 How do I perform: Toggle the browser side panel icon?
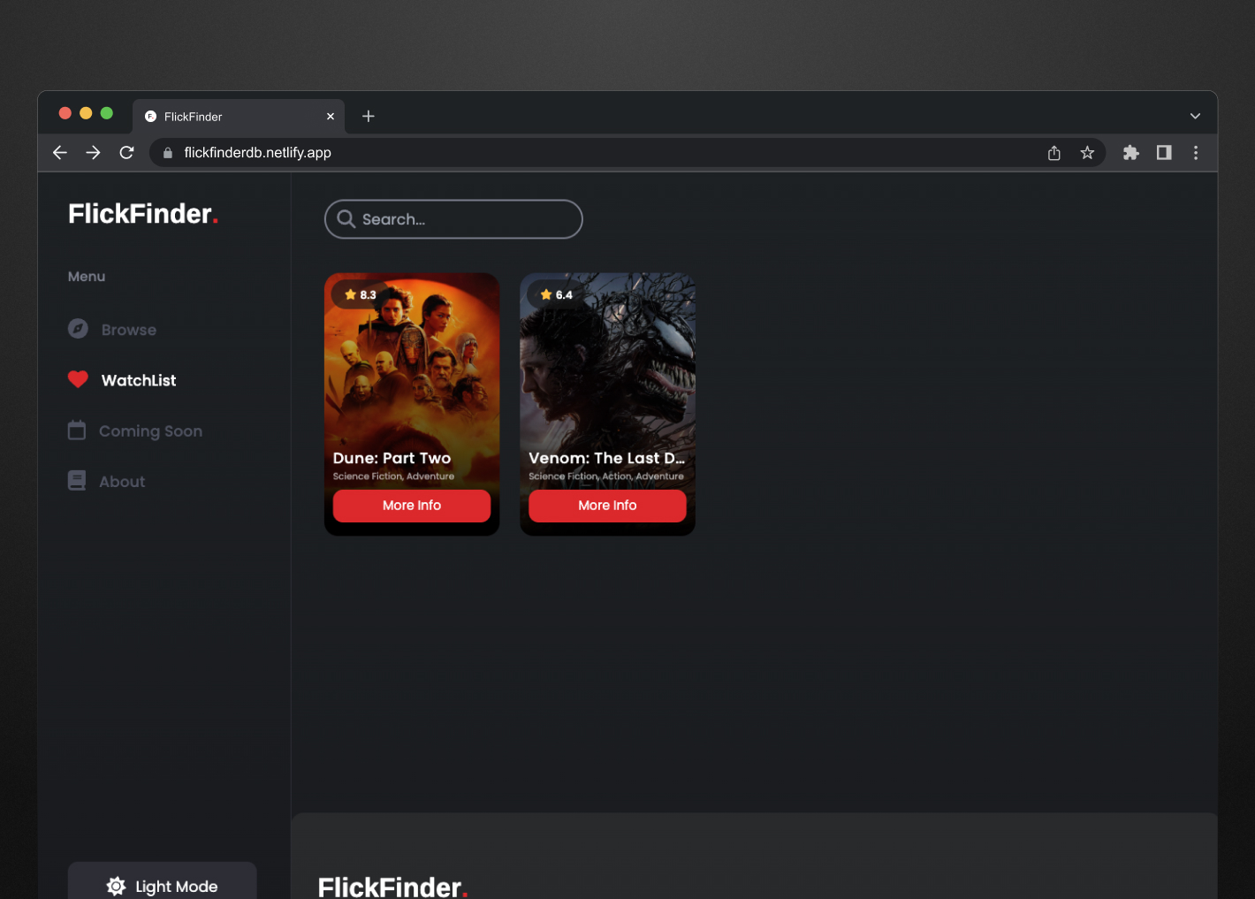coord(1164,153)
